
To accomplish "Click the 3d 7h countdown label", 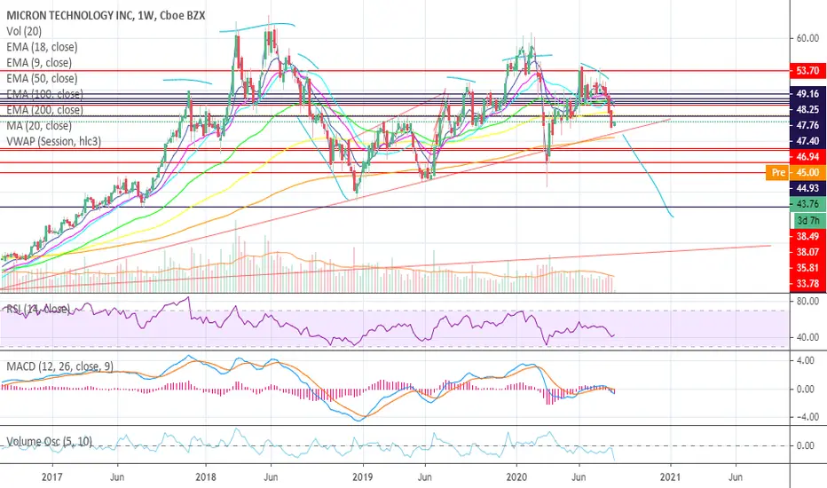I will point(808,221).
